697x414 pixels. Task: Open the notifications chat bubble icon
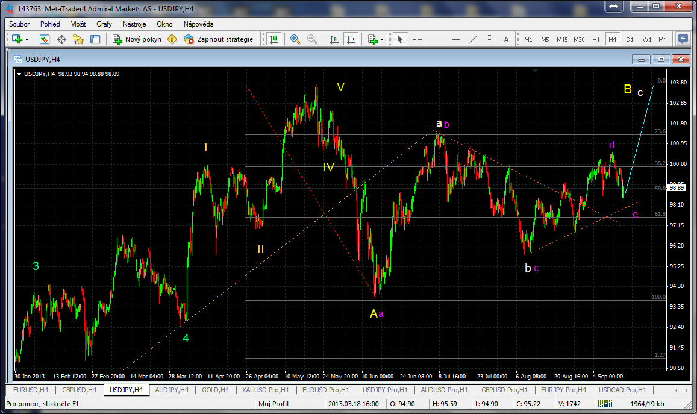point(683,39)
